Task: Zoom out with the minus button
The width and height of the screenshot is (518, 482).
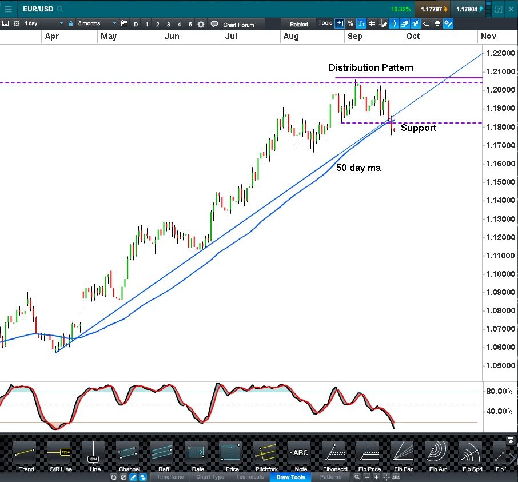Action: coord(366,477)
